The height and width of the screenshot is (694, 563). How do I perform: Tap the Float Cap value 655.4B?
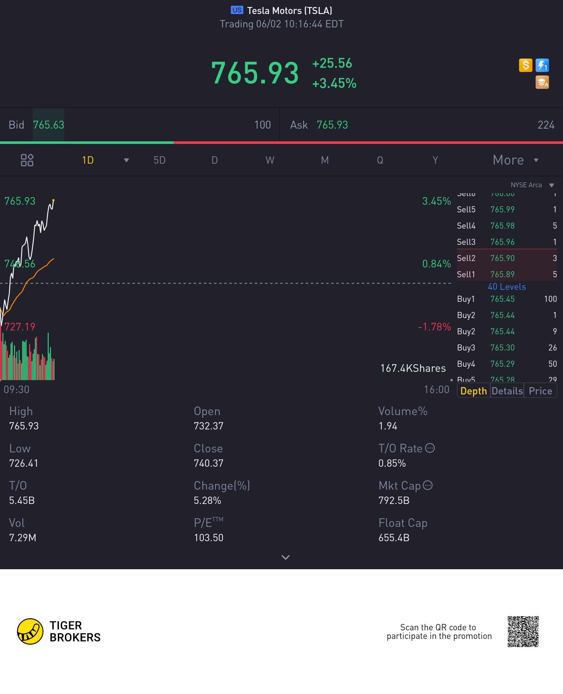point(394,538)
